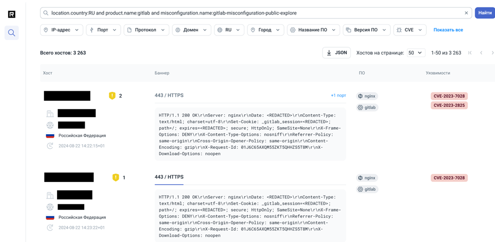Select the 443 / HTTPS tab on the second host
495x242 pixels.
pos(169,177)
